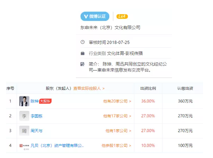Expand 他参股1家公司 for 凡贝
Viewport: 213px width, 158px height.
pos(116,146)
